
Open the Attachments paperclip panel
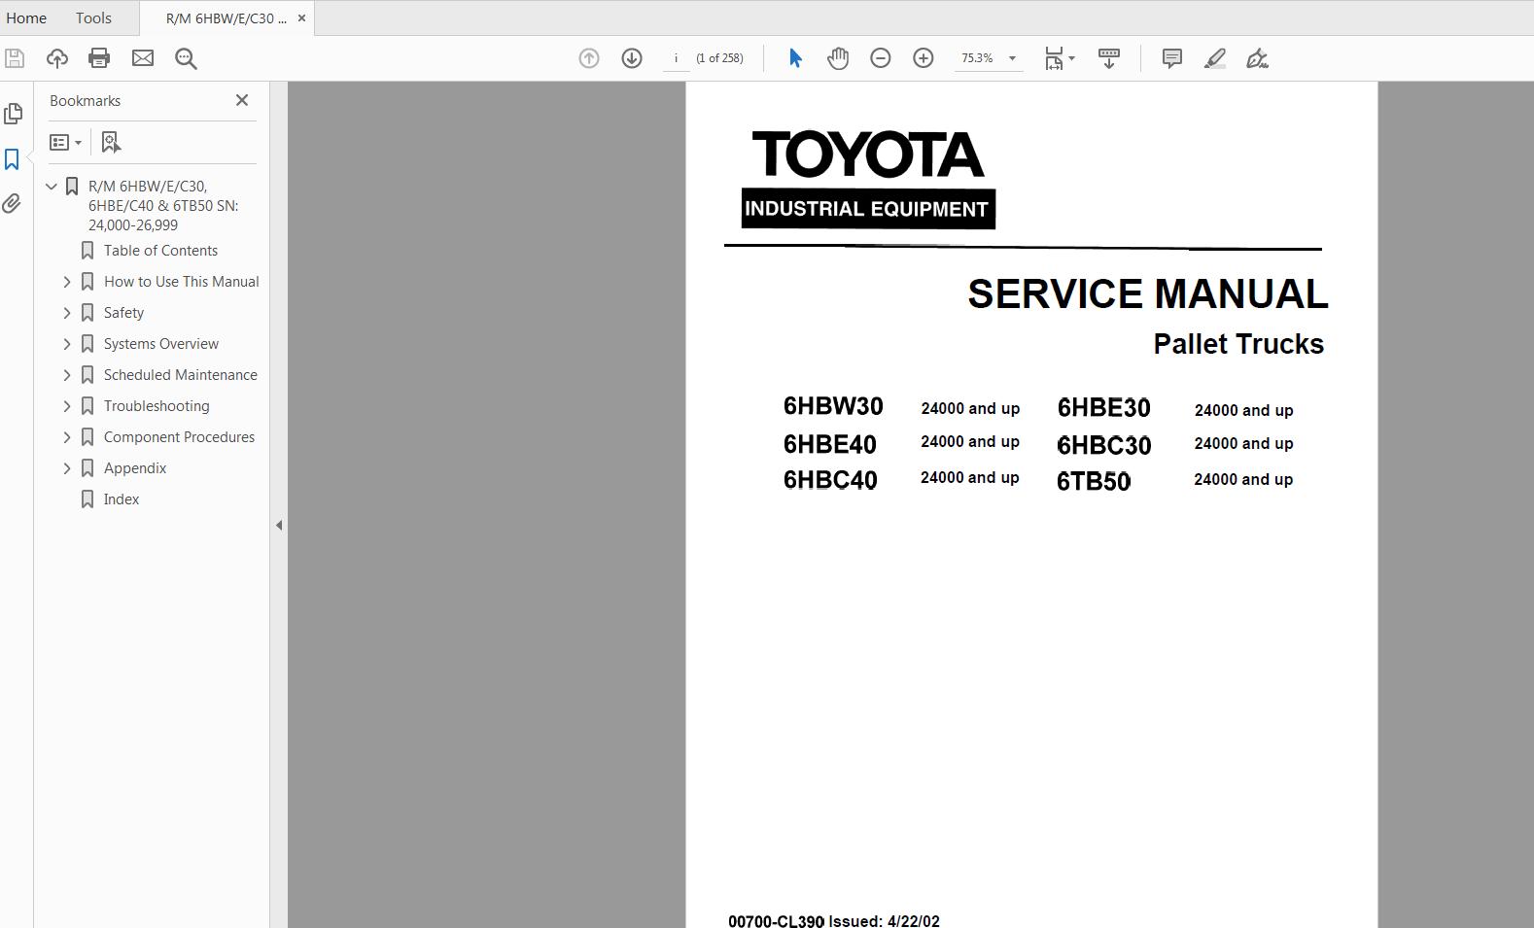(x=12, y=203)
